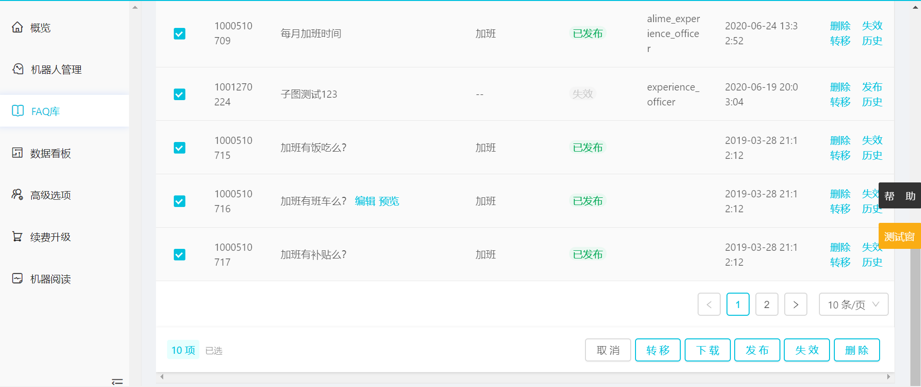The width and height of the screenshot is (921, 387).
Task: Click the bulk 转移 button
Action: click(x=658, y=350)
